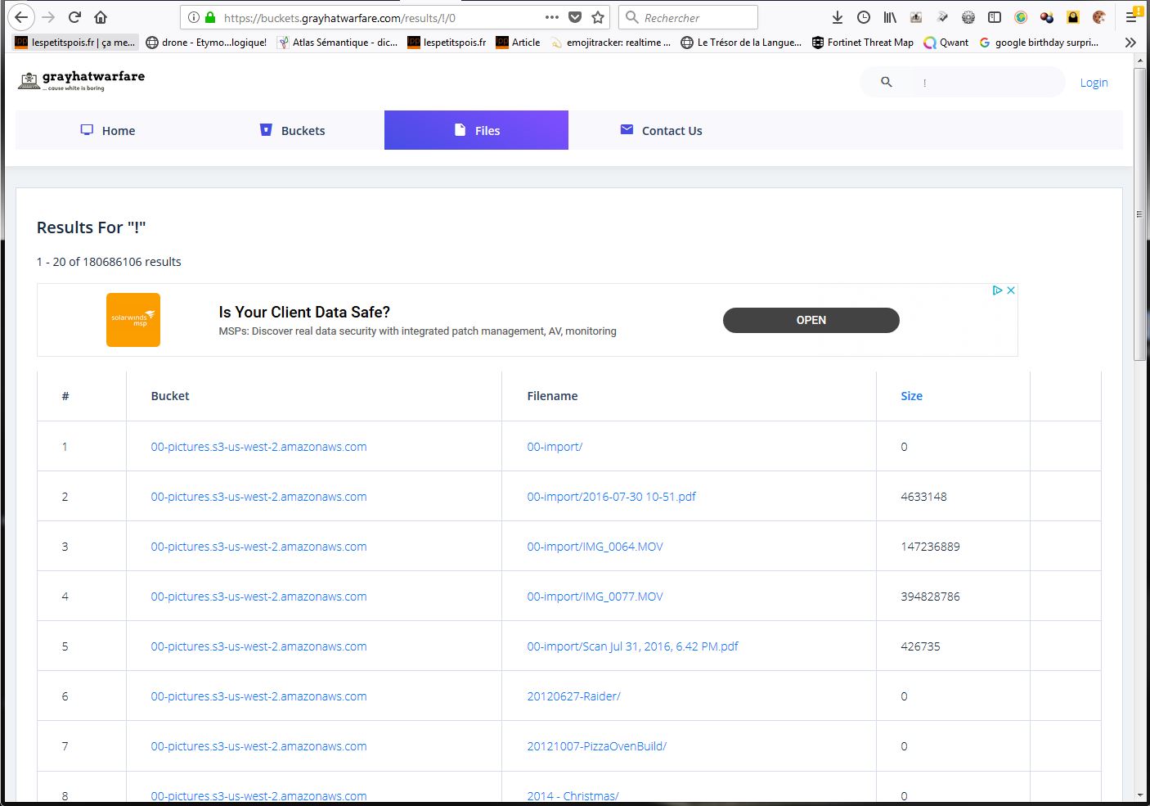Open the downloads arrow in the toolbar
Screen dimensions: 1150x806
pos(837,17)
